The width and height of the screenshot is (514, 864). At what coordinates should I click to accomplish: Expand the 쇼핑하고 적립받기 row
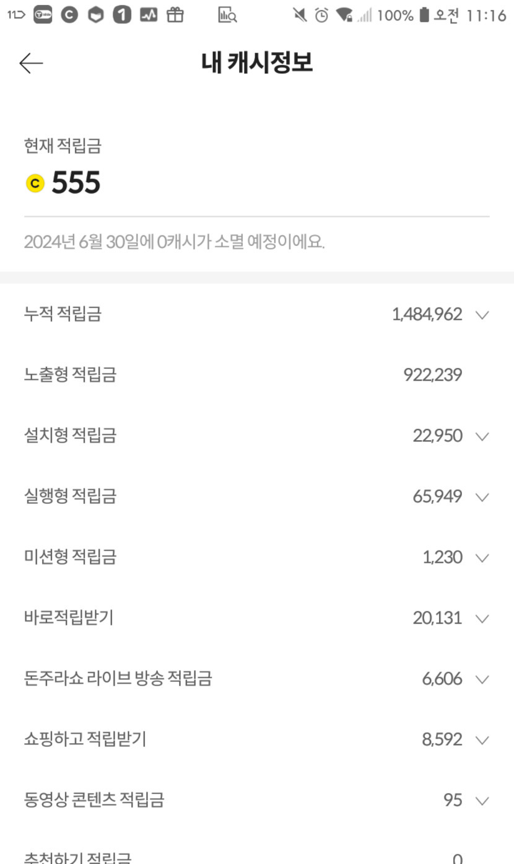click(x=482, y=740)
